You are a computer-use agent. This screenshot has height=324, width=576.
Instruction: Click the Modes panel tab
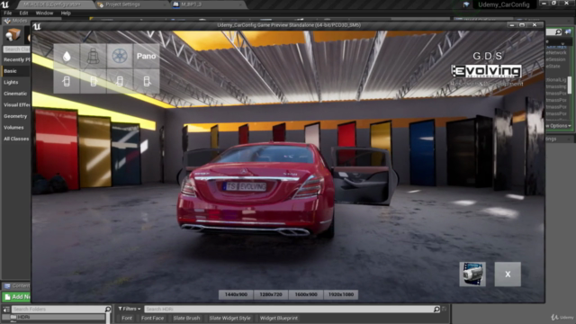coord(15,21)
